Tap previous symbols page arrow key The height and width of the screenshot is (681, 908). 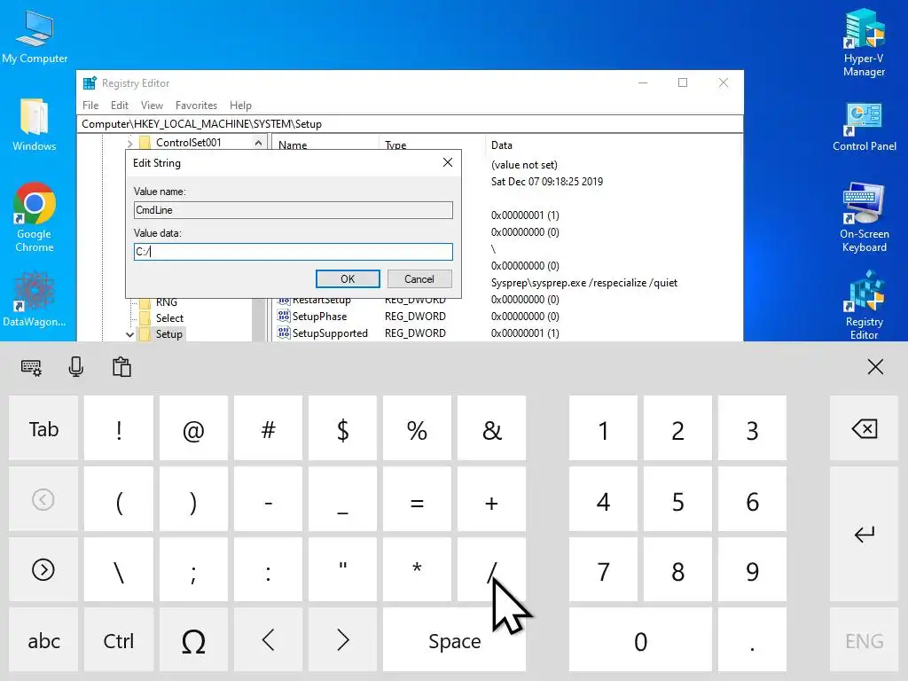click(x=43, y=499)
